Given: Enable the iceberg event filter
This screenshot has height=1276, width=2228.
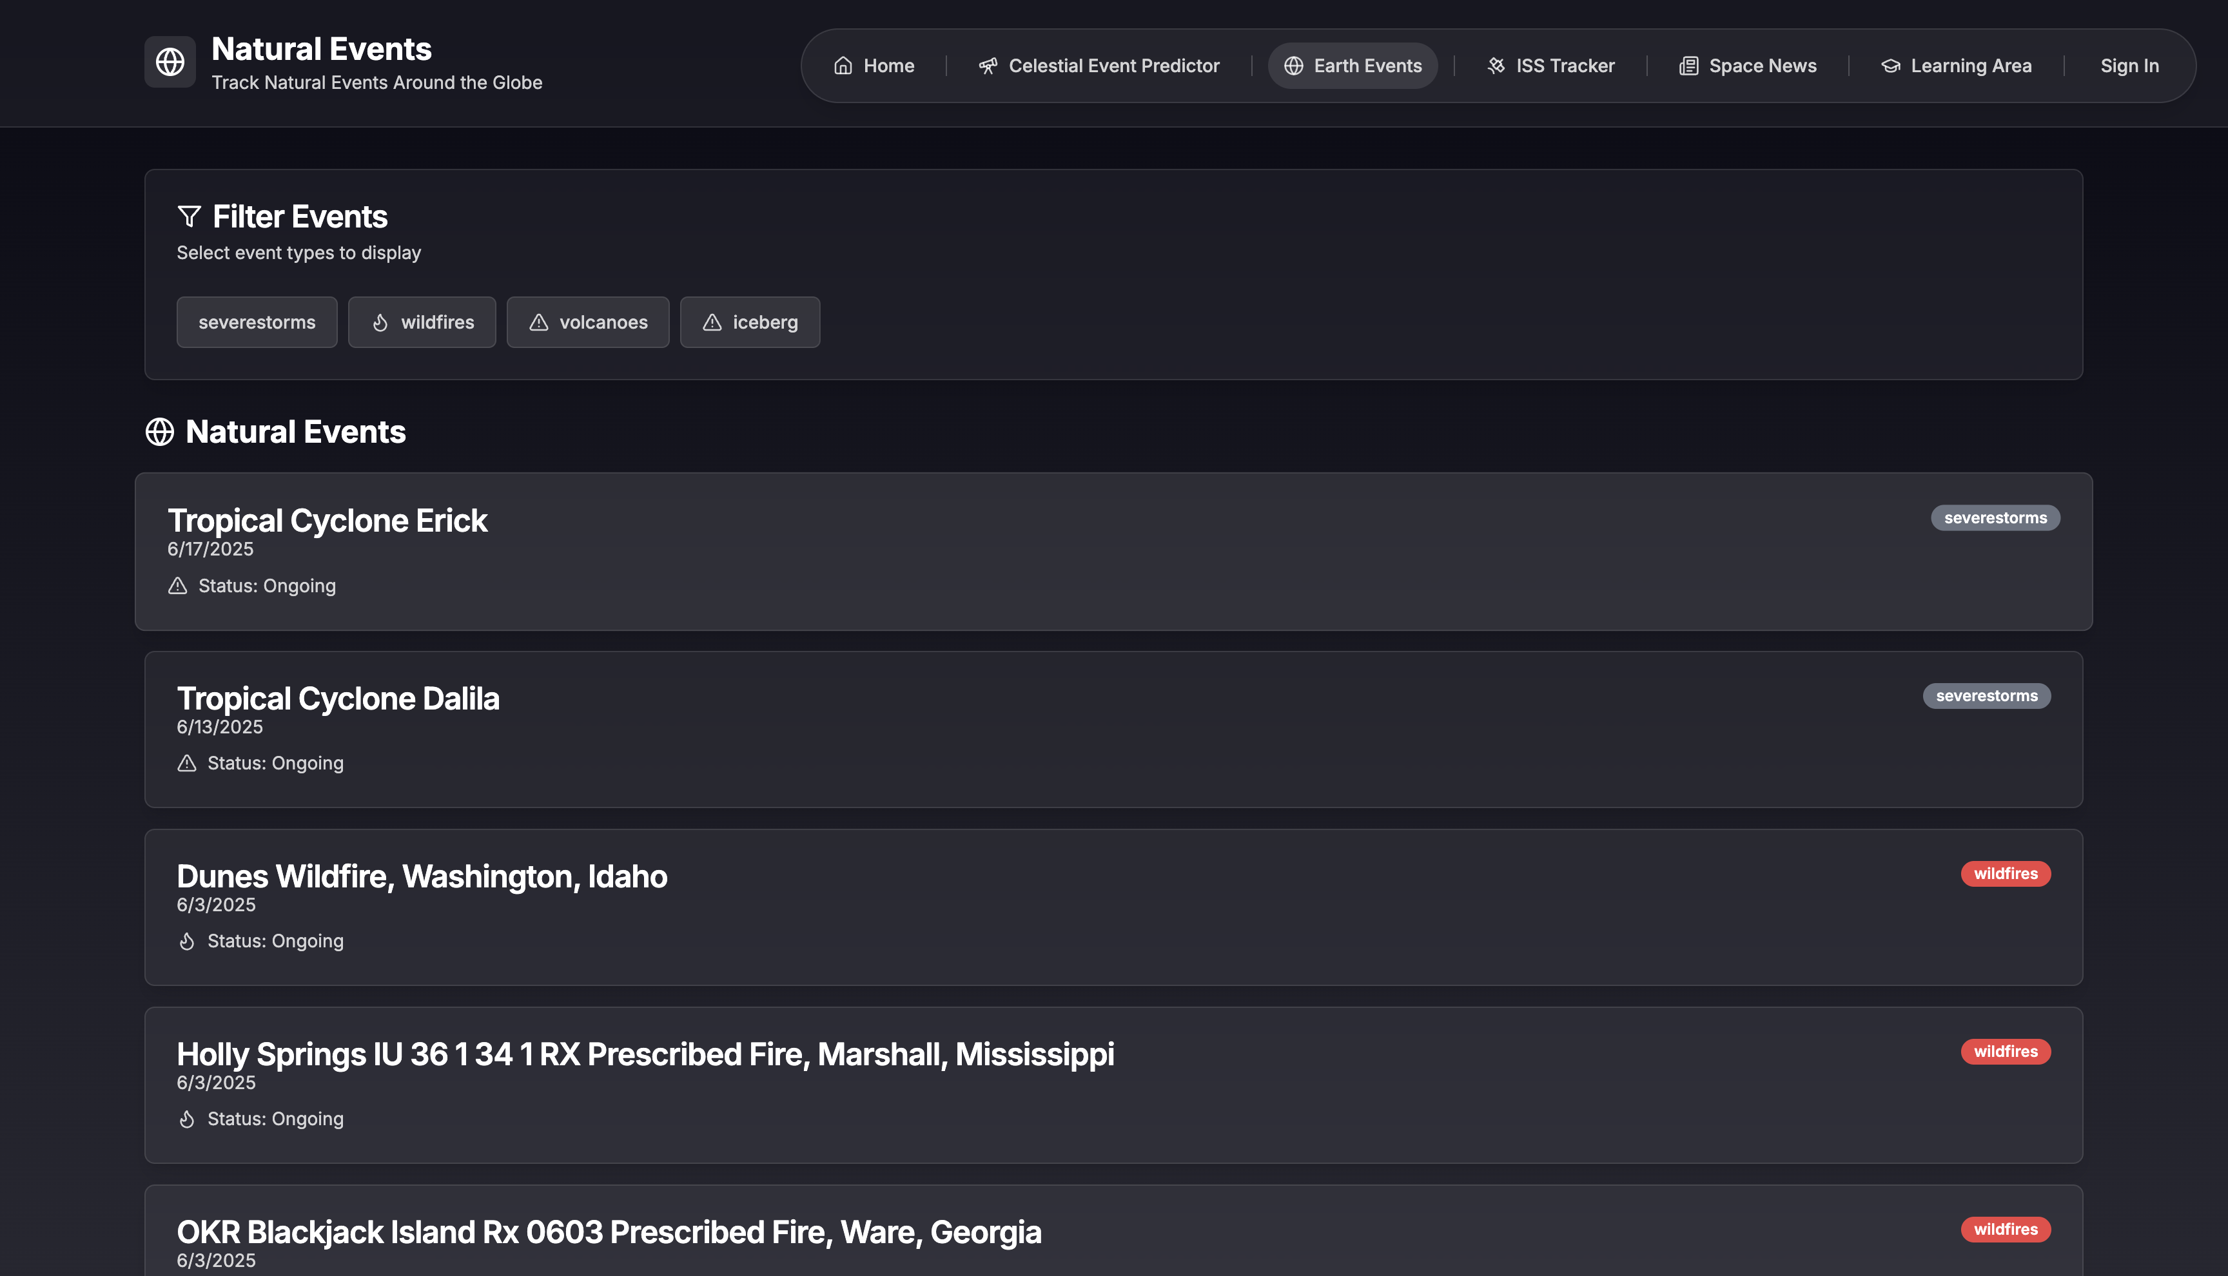Looking at the screenshot, I should pos(749,322).
